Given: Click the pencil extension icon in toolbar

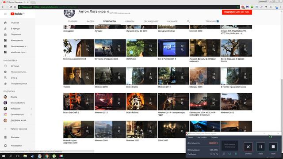Looking at the screenshot, I should pos(261,7).
